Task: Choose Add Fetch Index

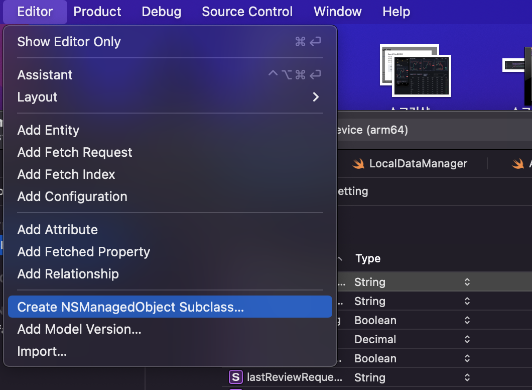Action: tap(170, 174)
